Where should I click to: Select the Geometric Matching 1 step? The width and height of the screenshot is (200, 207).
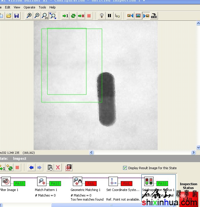pyautogui.click(x=78, y=182)
